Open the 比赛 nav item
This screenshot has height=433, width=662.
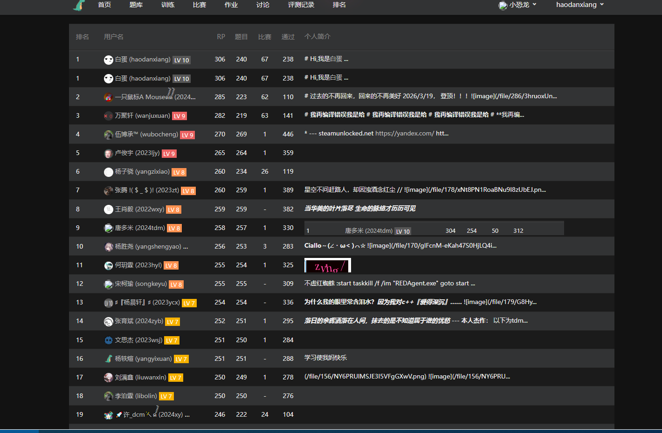tap(200, 5)
